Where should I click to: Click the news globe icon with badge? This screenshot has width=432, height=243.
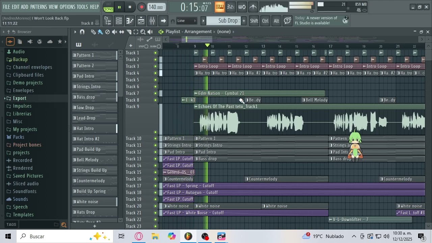345,21
